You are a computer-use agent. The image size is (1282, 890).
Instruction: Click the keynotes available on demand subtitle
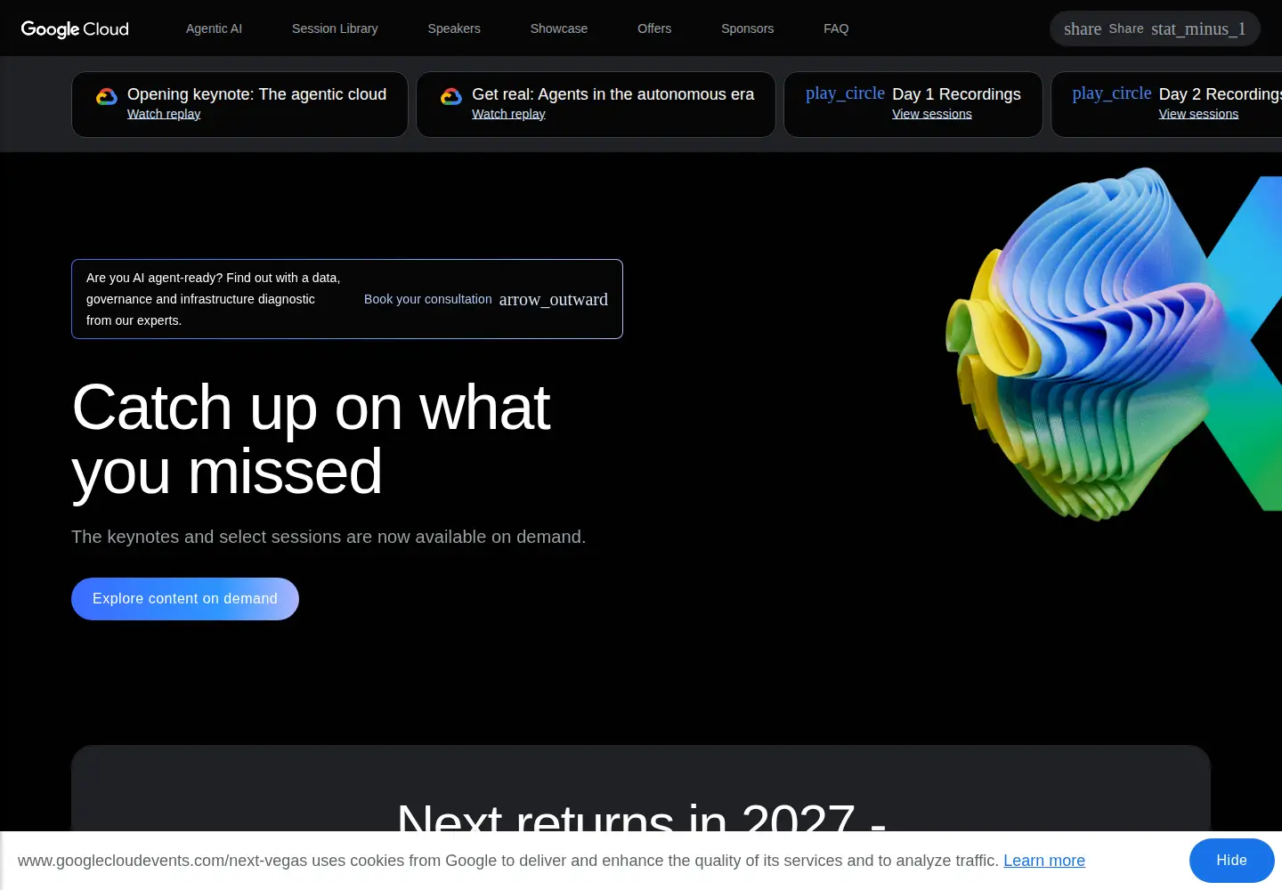(329, 537)
